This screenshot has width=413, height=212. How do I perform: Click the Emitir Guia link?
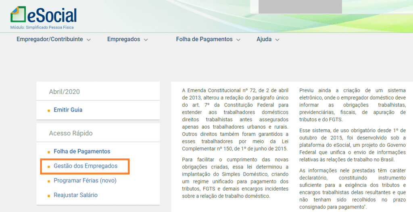pyautogui.click(x=68, y=110)
